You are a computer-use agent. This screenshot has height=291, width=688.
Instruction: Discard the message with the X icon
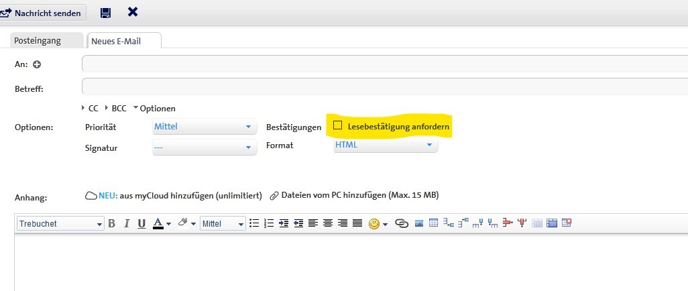[x=133, y=12]
